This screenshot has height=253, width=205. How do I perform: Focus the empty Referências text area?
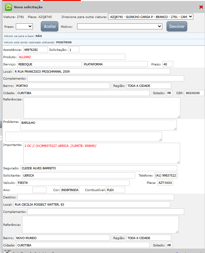102,108
